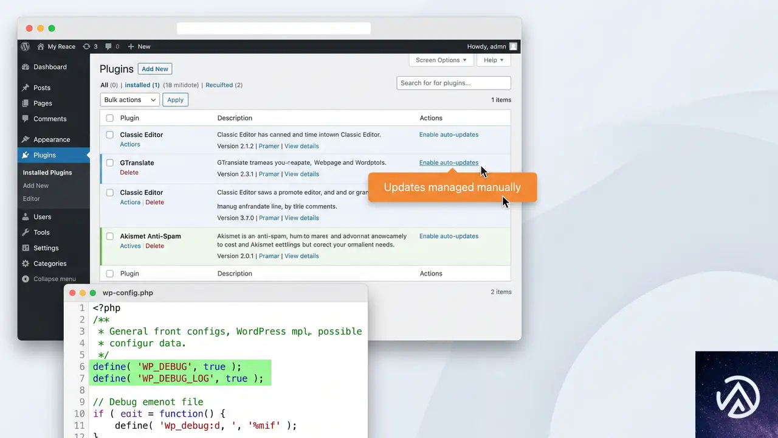
Task: Click Actives link under Akismet Anti-Spam
Action: tap(130, 246)
